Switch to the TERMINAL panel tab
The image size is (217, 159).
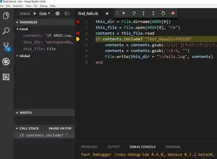pos(173,147)
